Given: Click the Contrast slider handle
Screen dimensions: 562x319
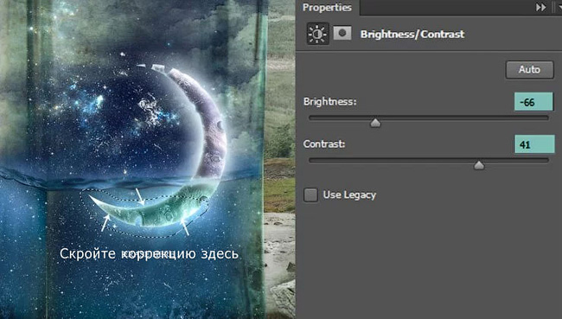Looking at the screenshot, I should tap(479, 165).
